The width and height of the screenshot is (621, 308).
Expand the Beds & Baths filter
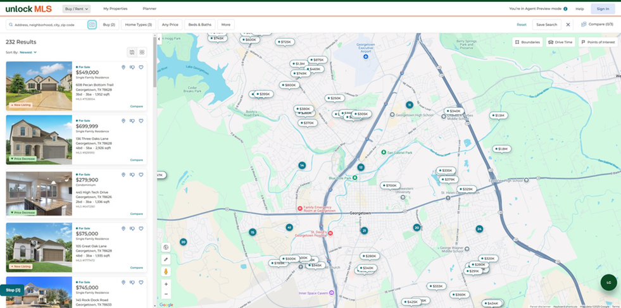tap(200, 25)
